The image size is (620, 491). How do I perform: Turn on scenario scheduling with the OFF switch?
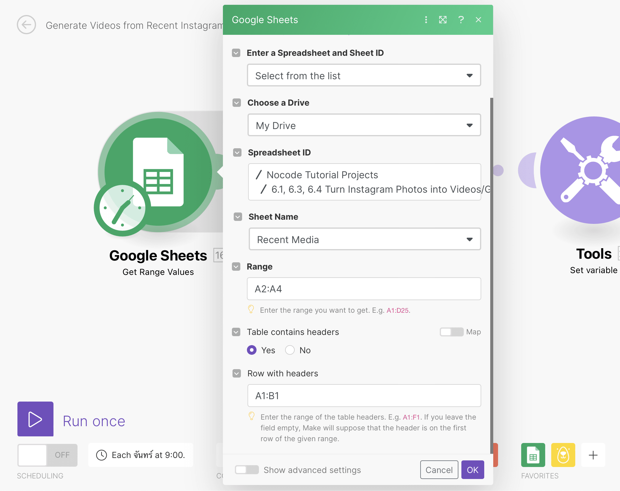[x=47, y=455]
